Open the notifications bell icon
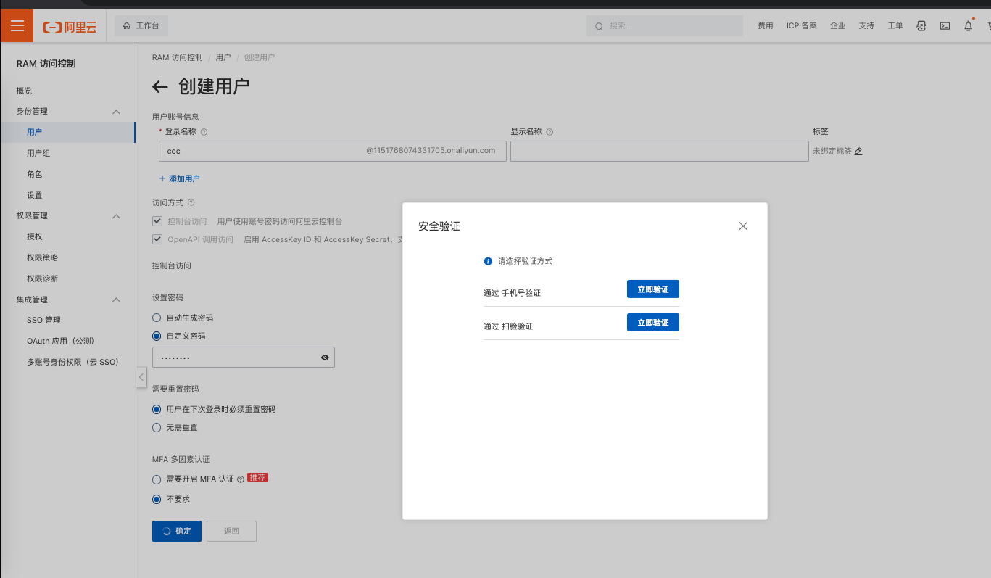Viewport: 991px width, 578px height. click(x=968, y=26)
